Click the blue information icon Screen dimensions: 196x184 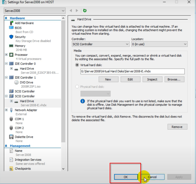point(83,101)
